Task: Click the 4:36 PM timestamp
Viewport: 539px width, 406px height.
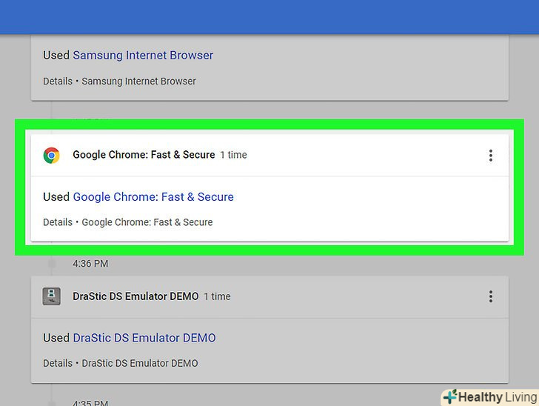Action: click(90, 263)
